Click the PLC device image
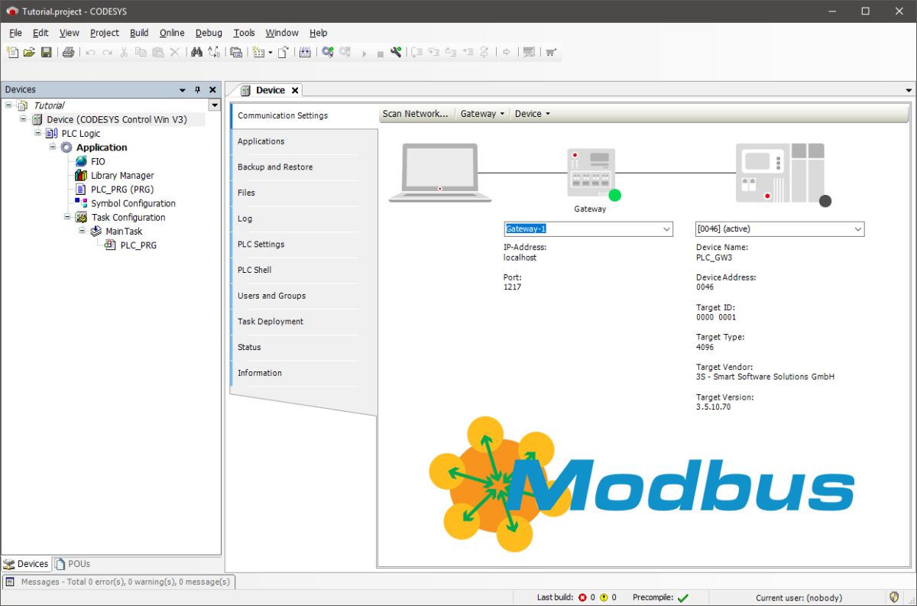Image resolution: width=917 pixels, height=606 pixels. pyautogui.click(x=780, y=173)
